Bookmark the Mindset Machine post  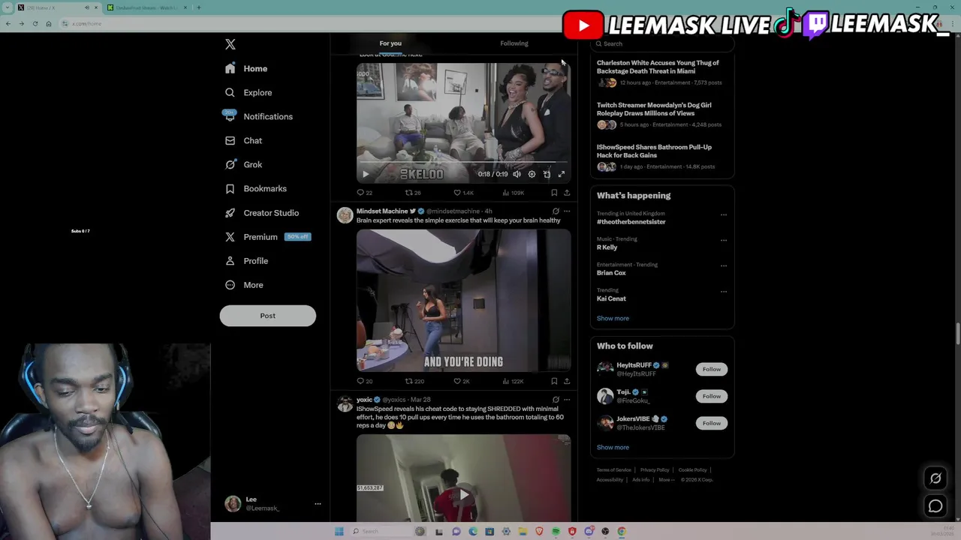554,381
